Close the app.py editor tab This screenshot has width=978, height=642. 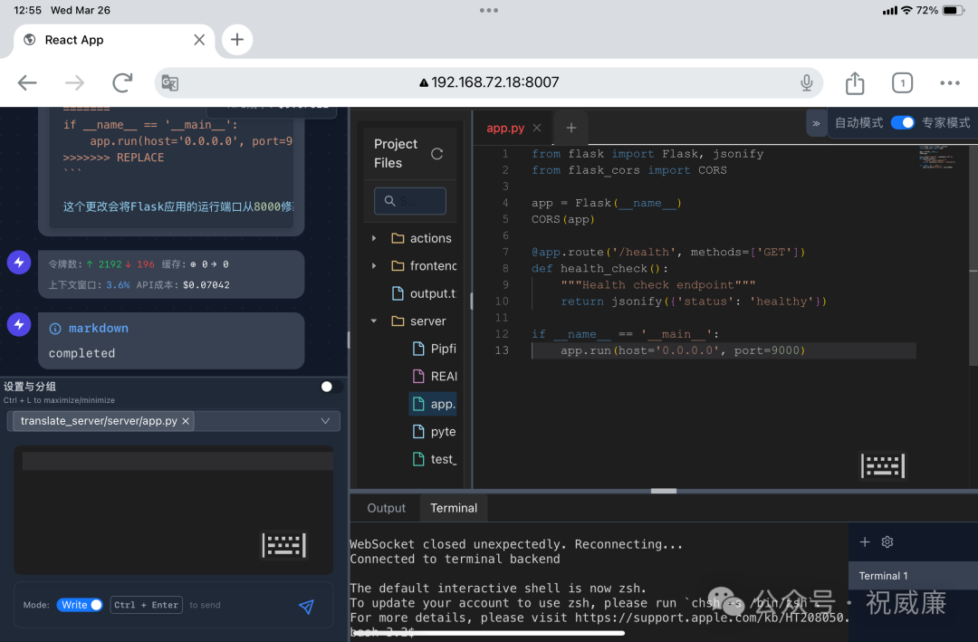[x=537, y=128]
